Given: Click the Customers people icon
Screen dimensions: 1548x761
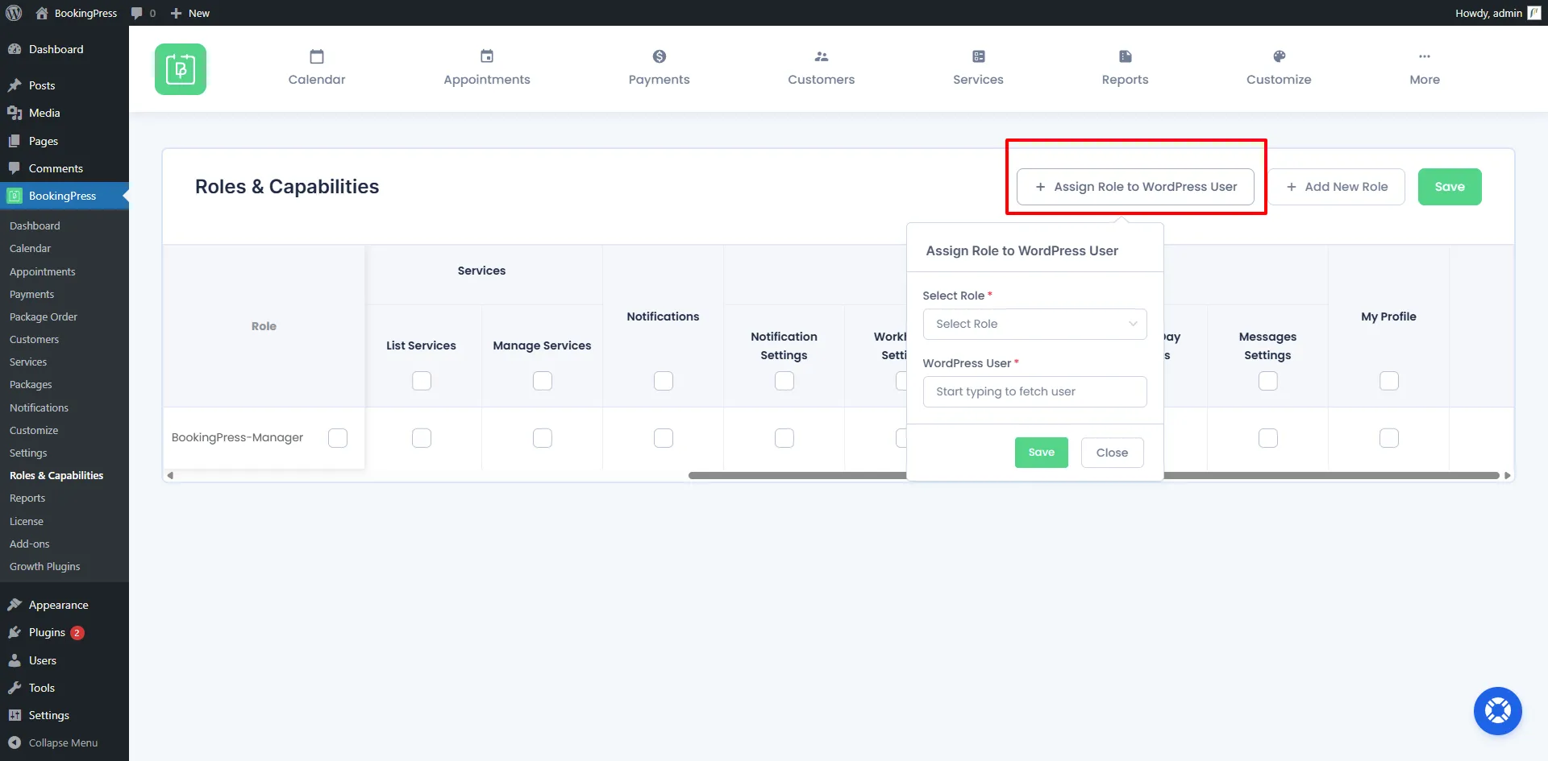Looking at the screenshot, I should (x=821, y=56).
